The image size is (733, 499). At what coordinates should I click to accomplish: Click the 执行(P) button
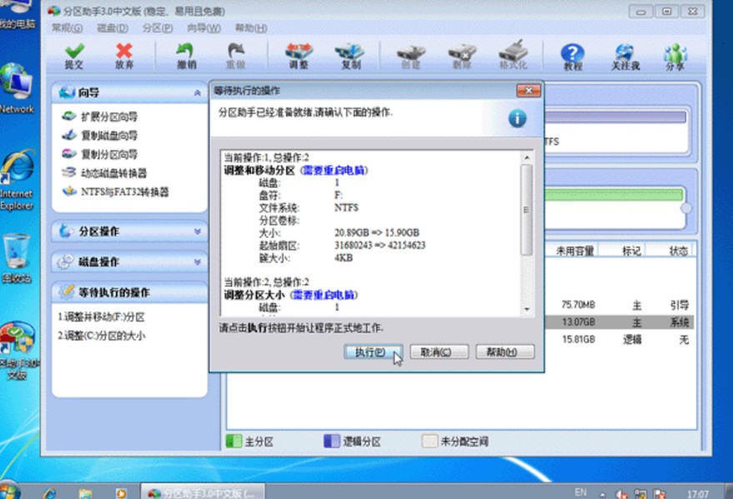pyautogui.click(x=373, y=351)
